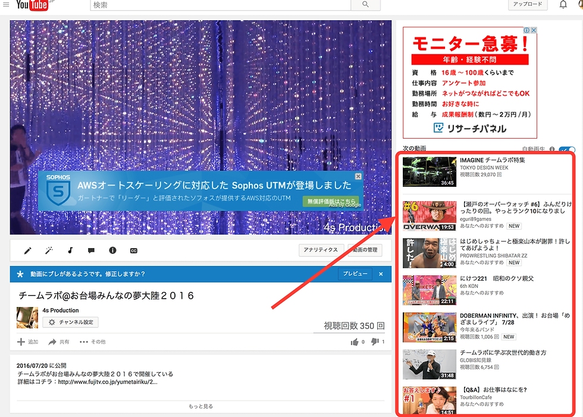Screen dimensions: 583x417
Task: Close the sidebar banner ad X
Action: point(534,30)
